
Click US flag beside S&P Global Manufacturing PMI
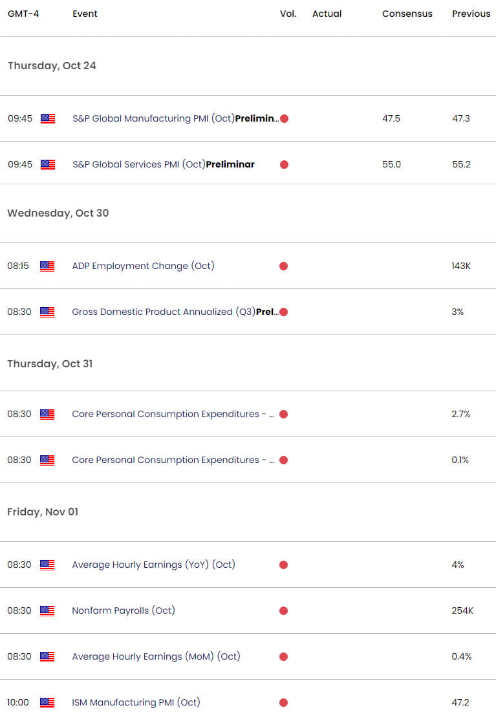(47, 118)
